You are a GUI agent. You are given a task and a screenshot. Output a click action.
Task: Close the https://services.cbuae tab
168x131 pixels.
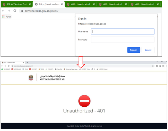(62, 4)
